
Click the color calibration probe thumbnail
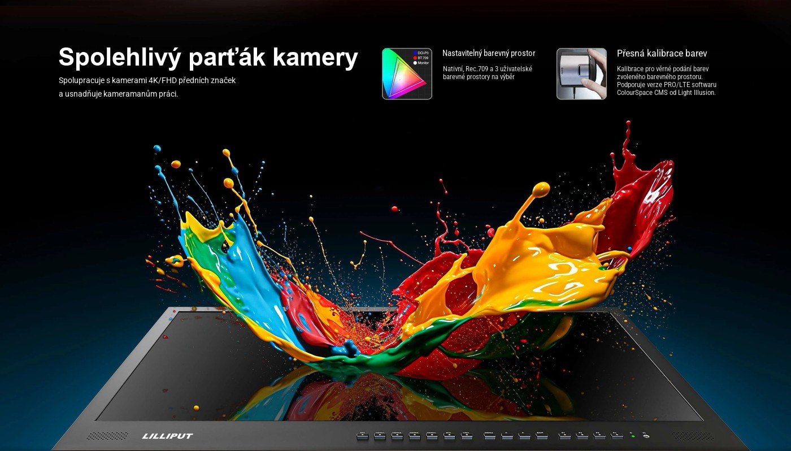pyautogui.click(x=581, y=73)
